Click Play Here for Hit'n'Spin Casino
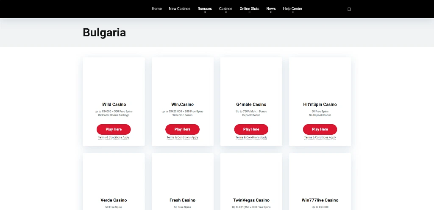The height and width of the screenshot is (210, 434). pos(320,129)
